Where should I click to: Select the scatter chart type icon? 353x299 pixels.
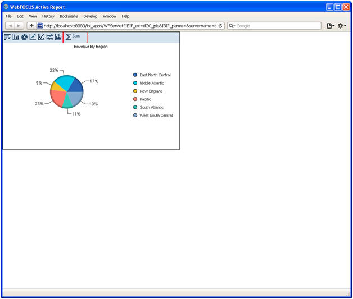41,37
